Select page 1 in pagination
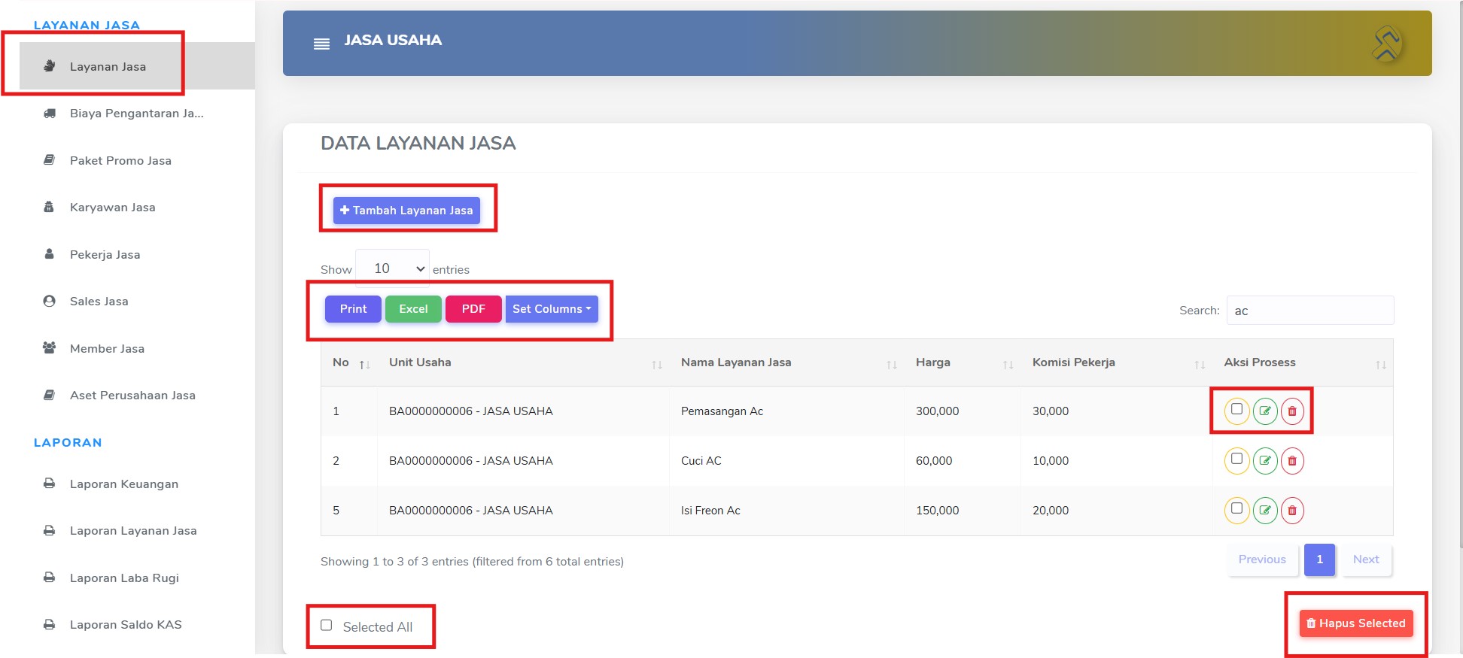1463x658 pixels. 1319,559
